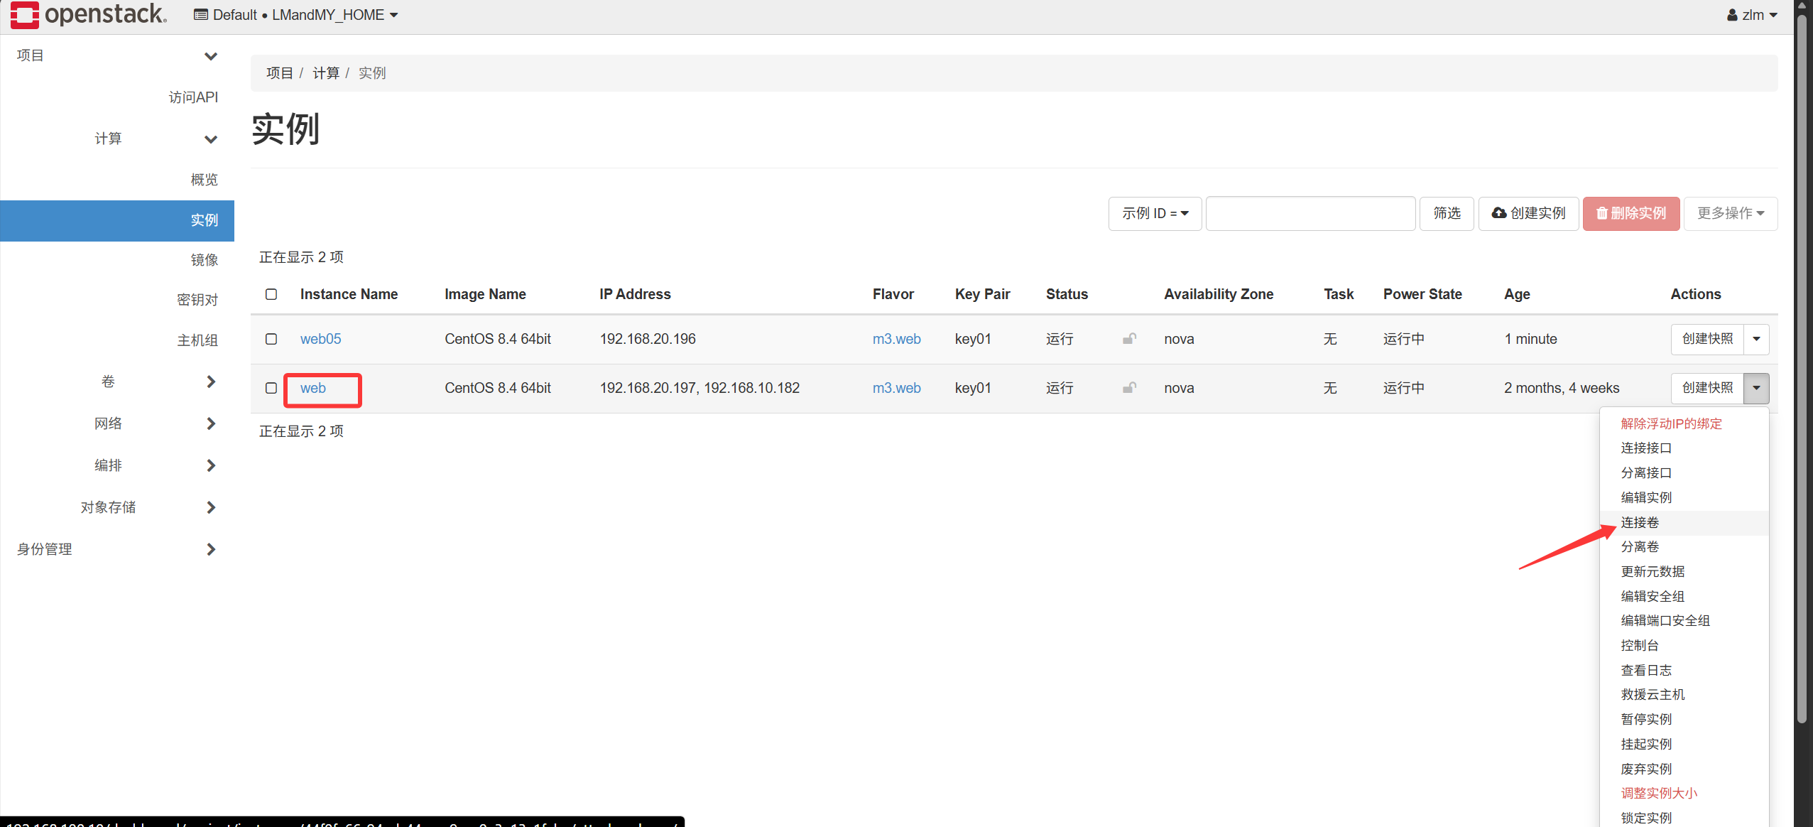Open the 更多操作 dropdown

1731,213
